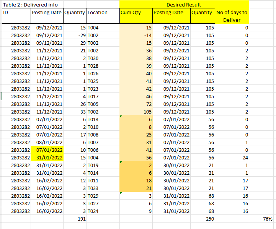Select the Cum Qty cell '31'
The width and height of the screenshot is (276, 229).
136,142
